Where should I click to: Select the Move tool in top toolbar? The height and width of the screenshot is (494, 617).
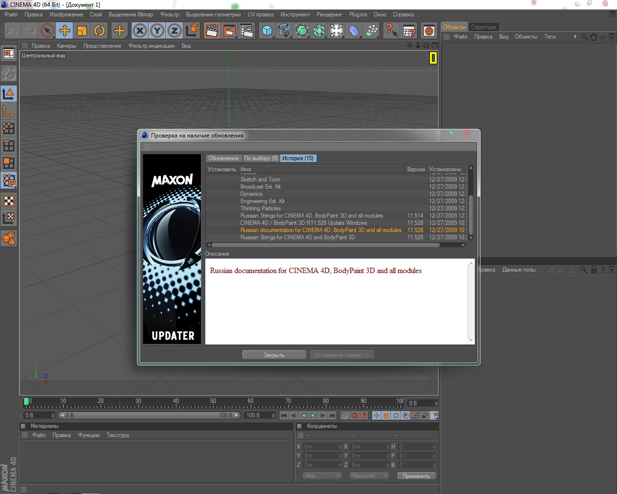(x=65, y=31)
